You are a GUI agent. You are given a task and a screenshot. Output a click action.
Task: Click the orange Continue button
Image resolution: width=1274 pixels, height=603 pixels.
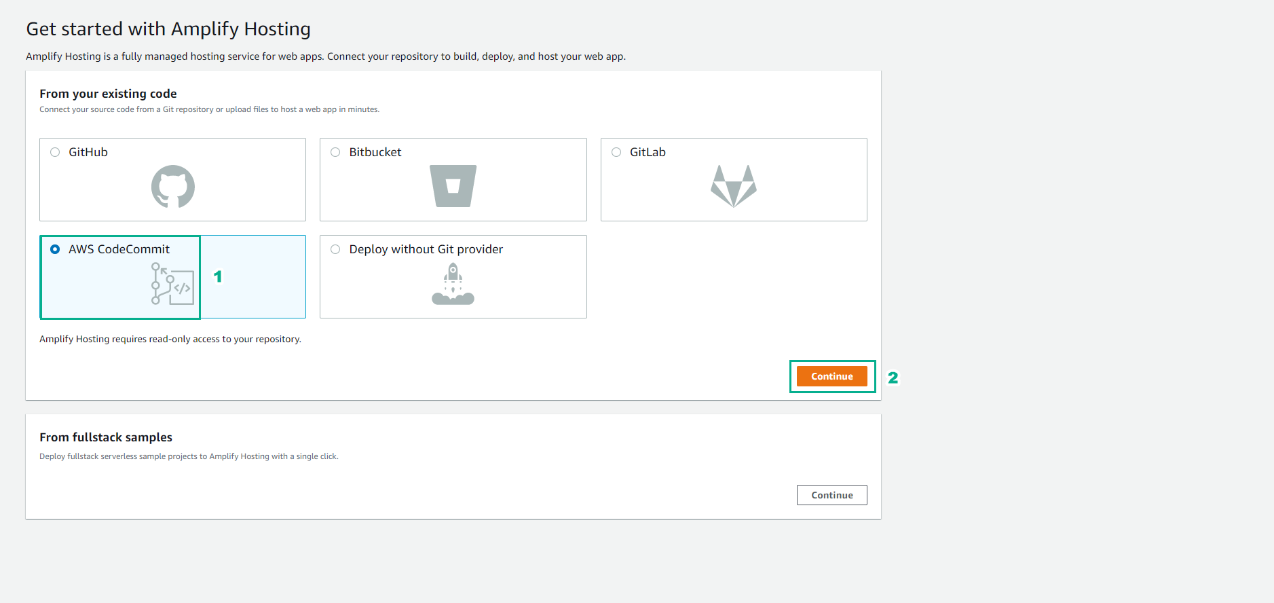pyautogui.click(x=832, y=376)
